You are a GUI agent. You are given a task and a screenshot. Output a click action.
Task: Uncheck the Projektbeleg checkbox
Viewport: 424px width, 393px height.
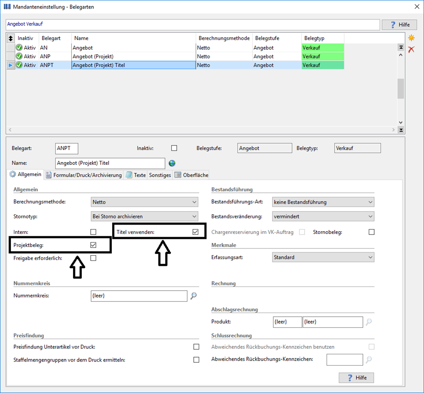click(93, 245)
